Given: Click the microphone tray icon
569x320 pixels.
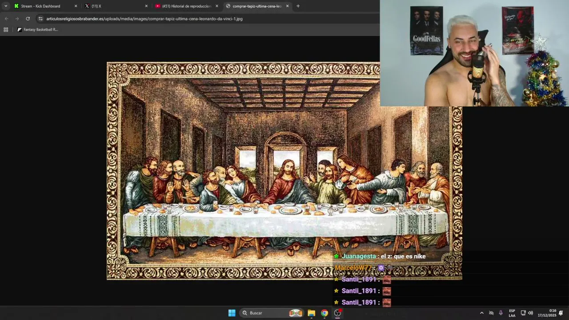Looking at the screenshot, I should tap(501, 313).
